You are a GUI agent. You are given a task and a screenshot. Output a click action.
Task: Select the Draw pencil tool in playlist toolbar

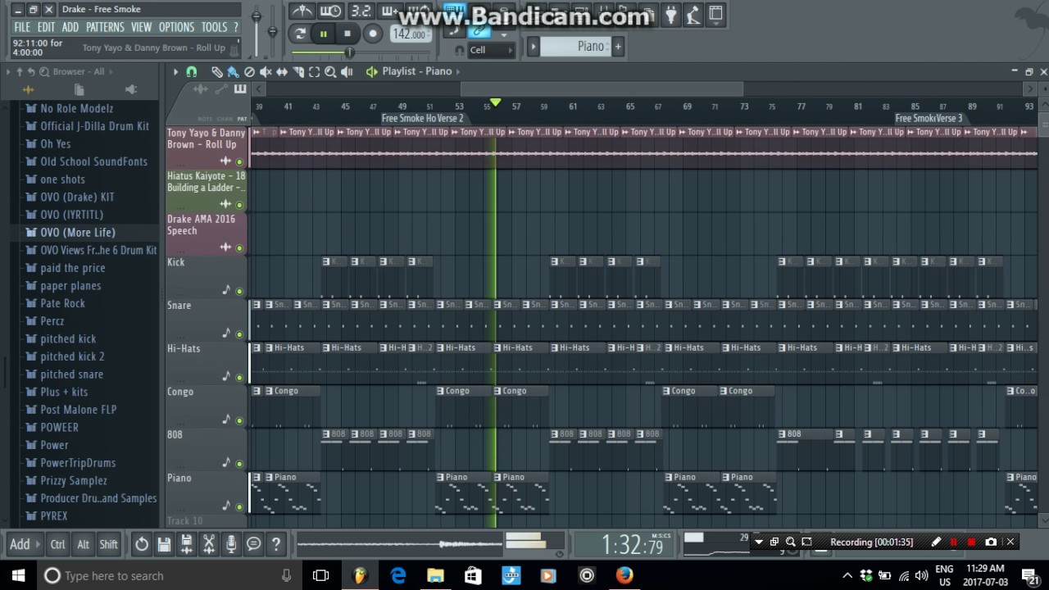tap(217, 72)
